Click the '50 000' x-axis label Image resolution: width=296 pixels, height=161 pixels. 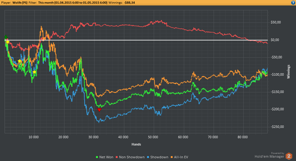coord(153,137)
